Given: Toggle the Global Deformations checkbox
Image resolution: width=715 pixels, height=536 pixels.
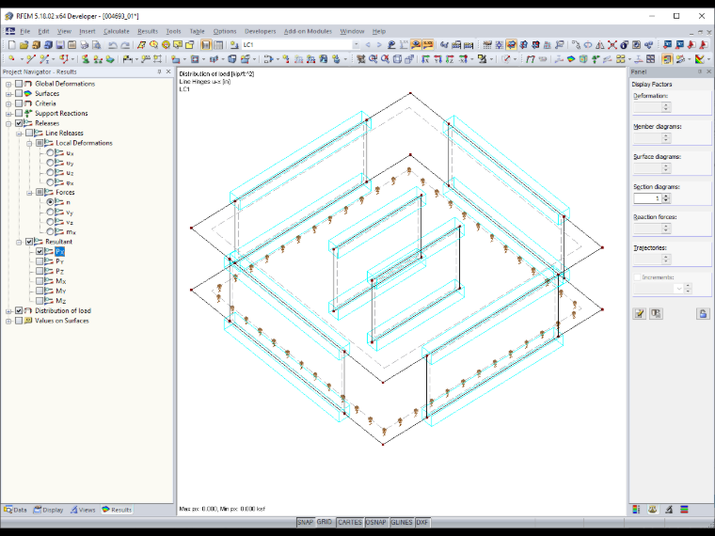Looking at the screenshot, I should (19, 84).
